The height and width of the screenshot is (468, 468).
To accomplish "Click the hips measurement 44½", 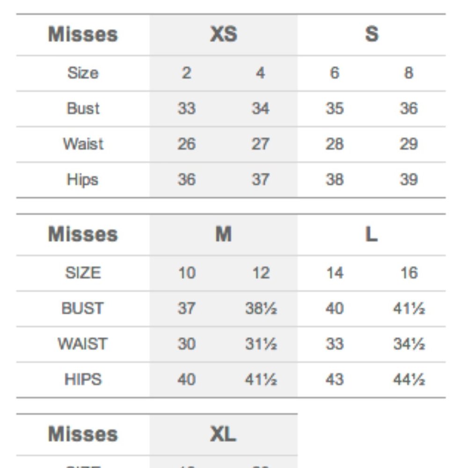I will [x=409, y=380].
